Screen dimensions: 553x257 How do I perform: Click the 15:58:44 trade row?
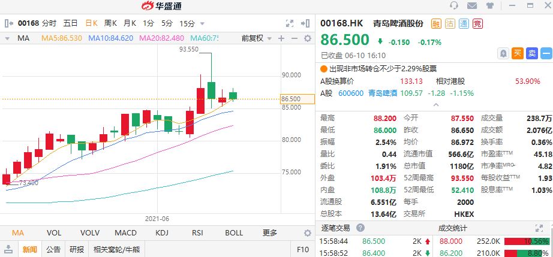[375, 241]
